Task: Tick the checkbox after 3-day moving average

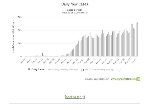Action: [82, 70]
